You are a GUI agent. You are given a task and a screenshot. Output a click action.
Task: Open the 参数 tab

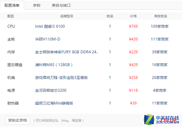coord(37,5)
